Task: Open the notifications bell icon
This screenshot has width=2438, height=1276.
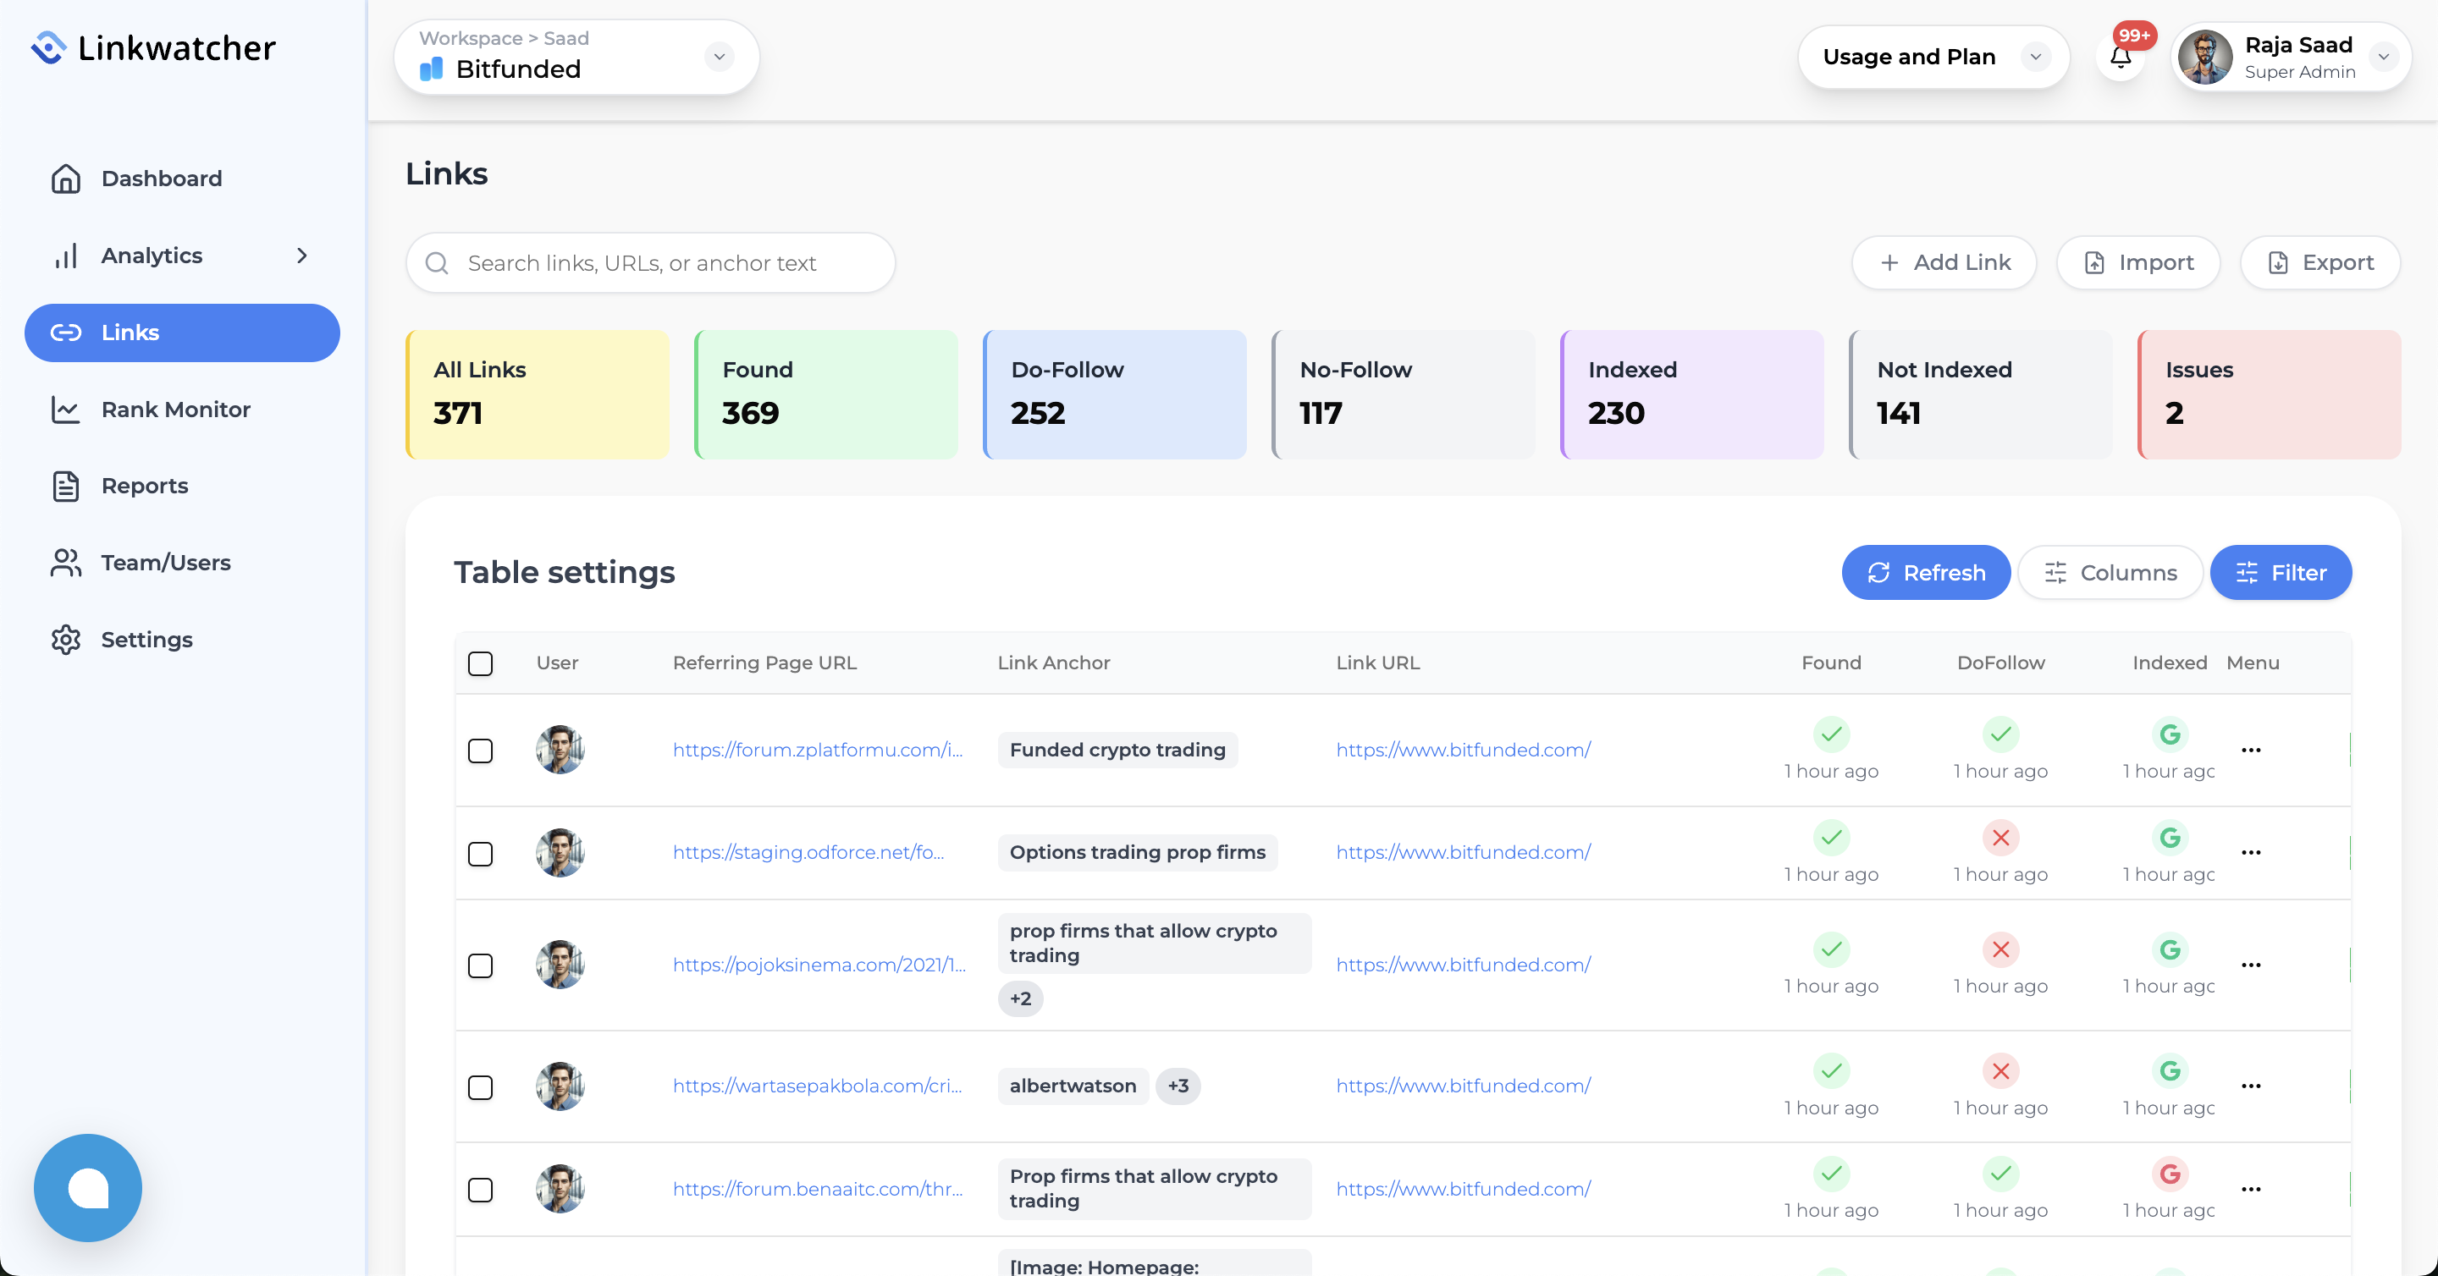Action: 2120,58
